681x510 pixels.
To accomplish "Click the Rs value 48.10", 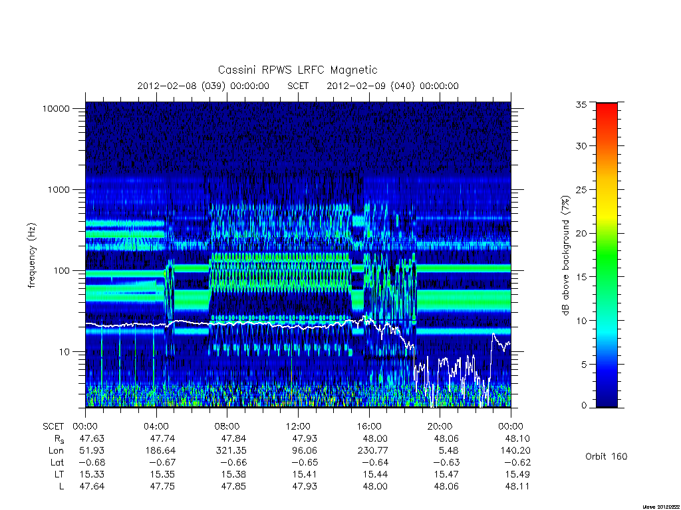I will [x=517, y=438].
